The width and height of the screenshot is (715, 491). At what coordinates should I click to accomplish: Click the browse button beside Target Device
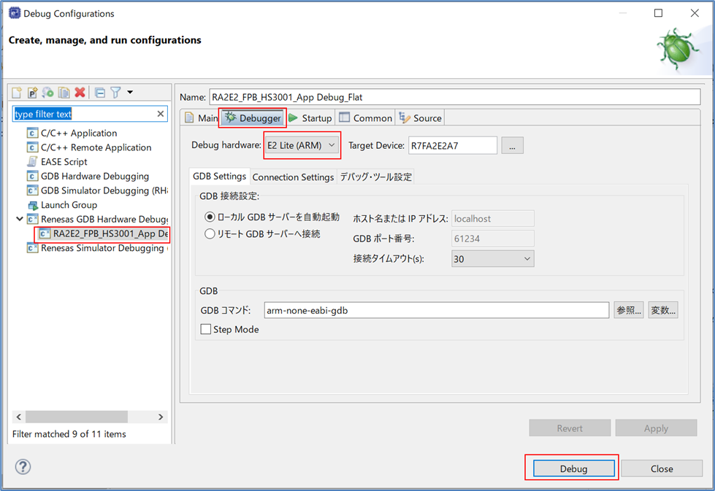(x=512, y=145)
